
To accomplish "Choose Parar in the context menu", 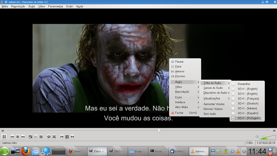I will [185, 67].
